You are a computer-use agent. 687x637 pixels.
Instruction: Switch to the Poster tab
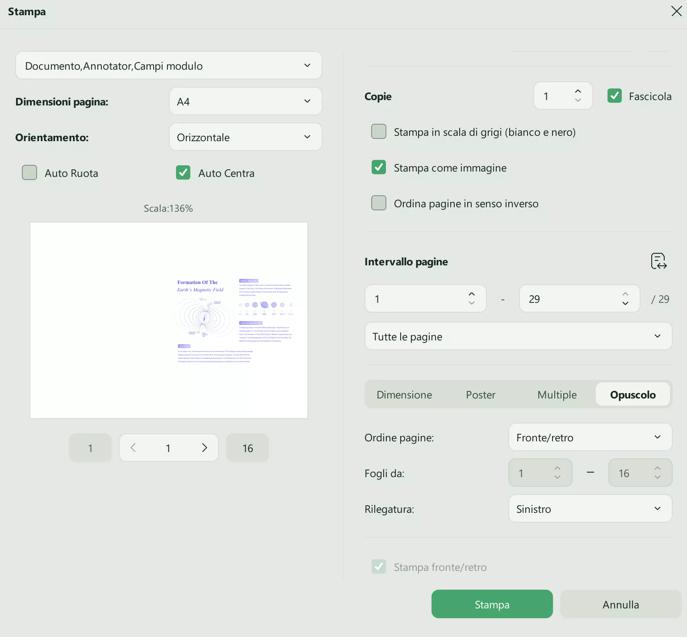click(x=481, y=395)
